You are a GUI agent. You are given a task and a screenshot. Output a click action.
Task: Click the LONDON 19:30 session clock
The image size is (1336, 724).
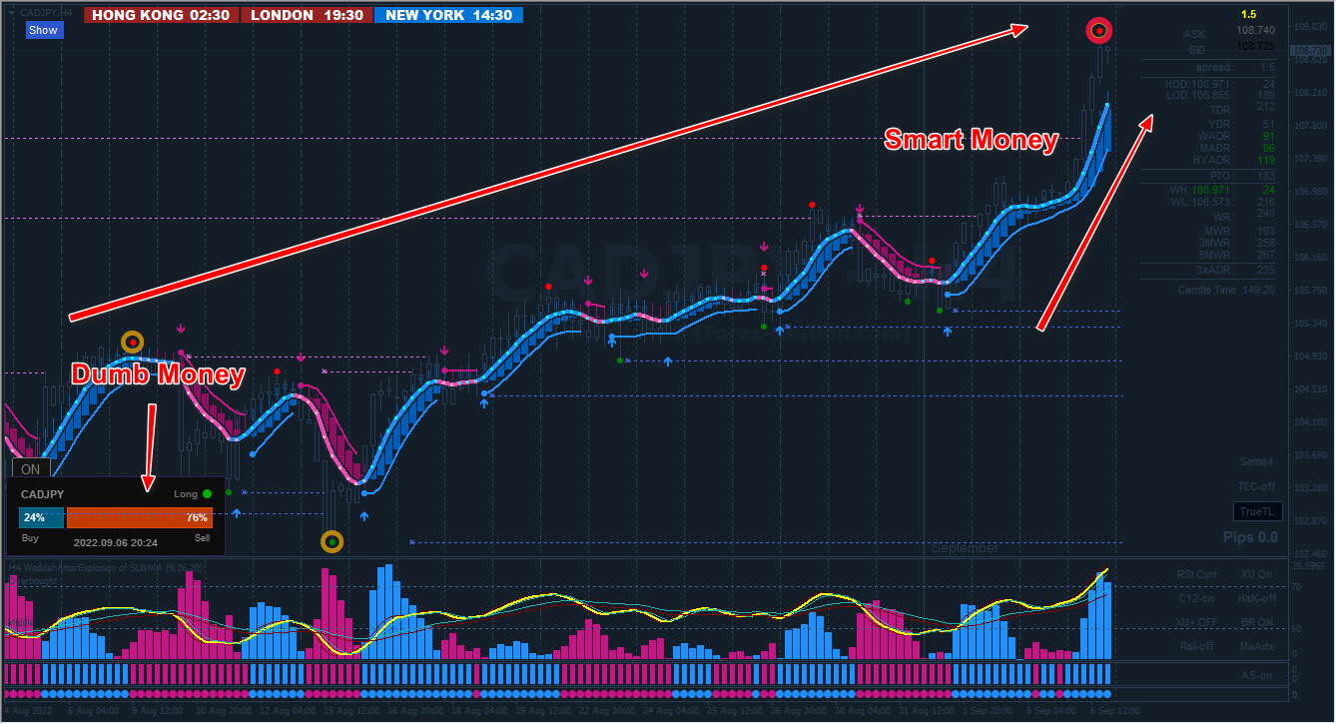307,15
